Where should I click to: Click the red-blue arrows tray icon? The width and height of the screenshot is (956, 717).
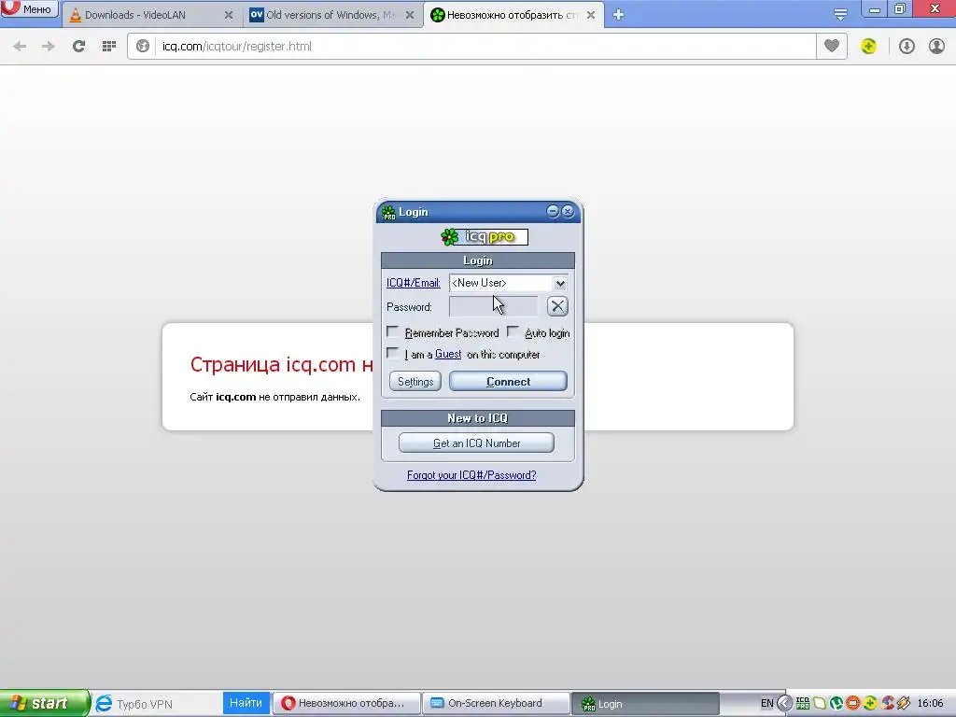tap(887, 704)
